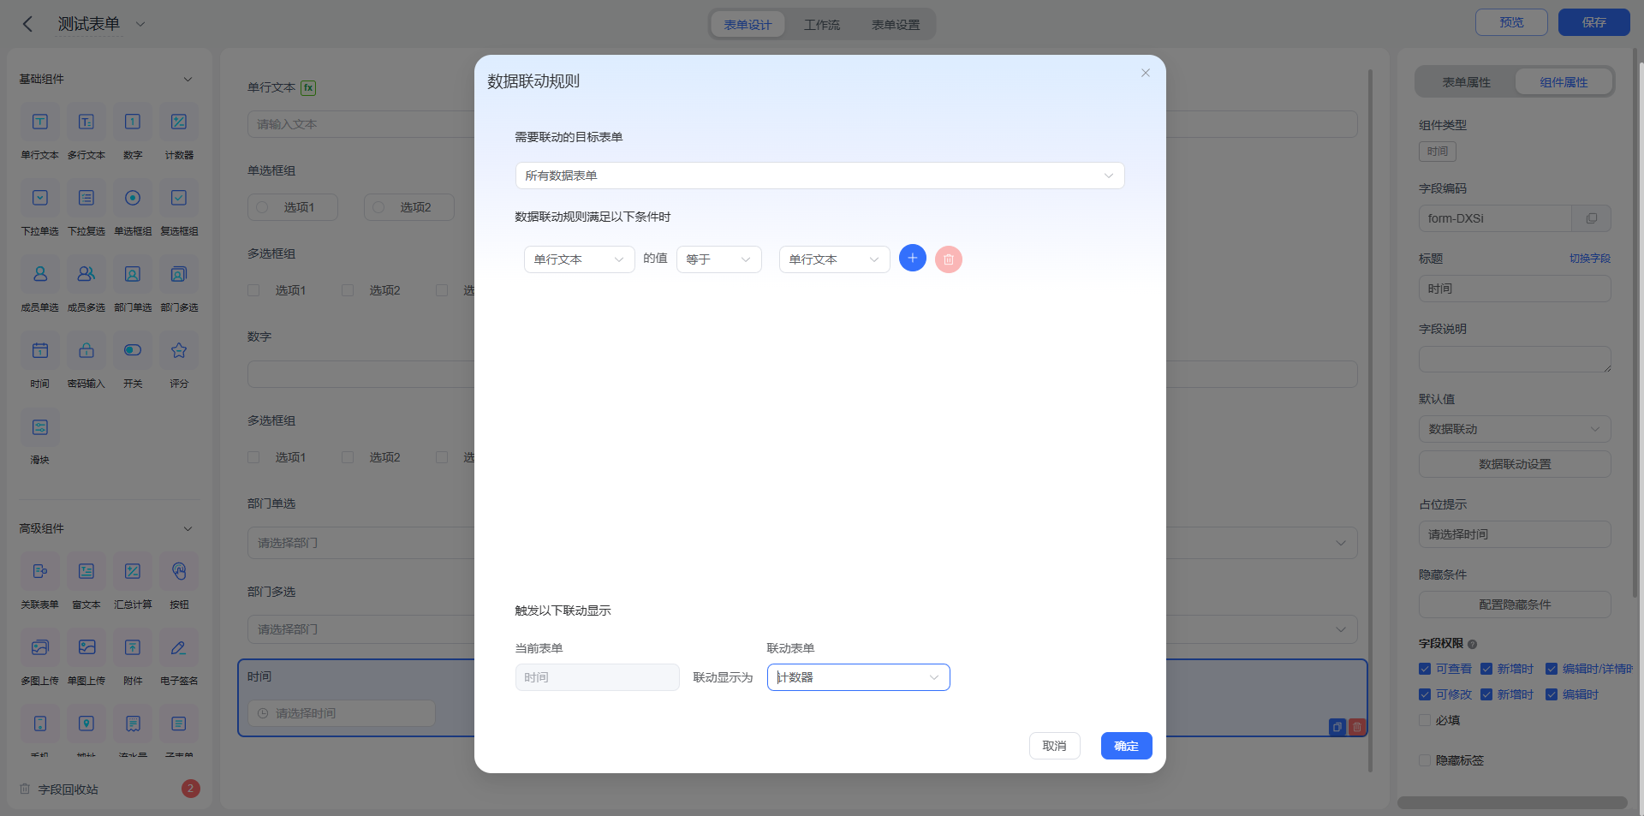Toggle the 可修改 permission checkbox

(1425, 694)
